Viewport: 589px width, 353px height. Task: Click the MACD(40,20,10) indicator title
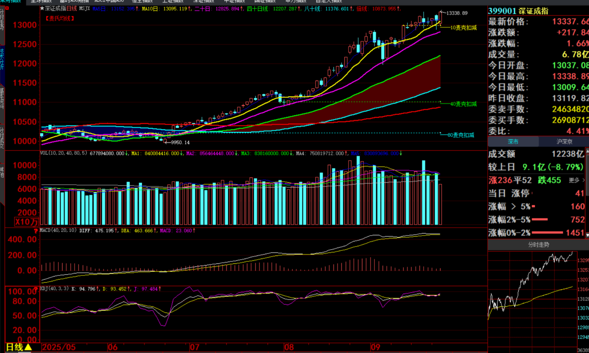tap(58, 231)
